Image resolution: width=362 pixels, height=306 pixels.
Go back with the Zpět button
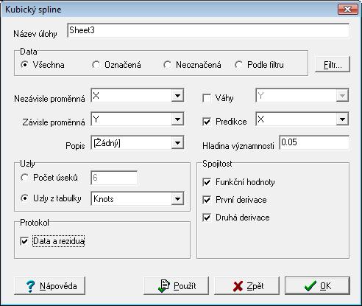[x=246, y=286]
